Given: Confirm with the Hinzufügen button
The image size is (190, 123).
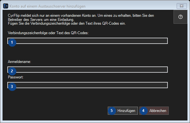Looking at the screenshot, I should click(x=123, y=111).
